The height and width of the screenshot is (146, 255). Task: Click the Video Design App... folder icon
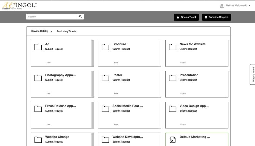pyautogui.click(x=173, y=109)
